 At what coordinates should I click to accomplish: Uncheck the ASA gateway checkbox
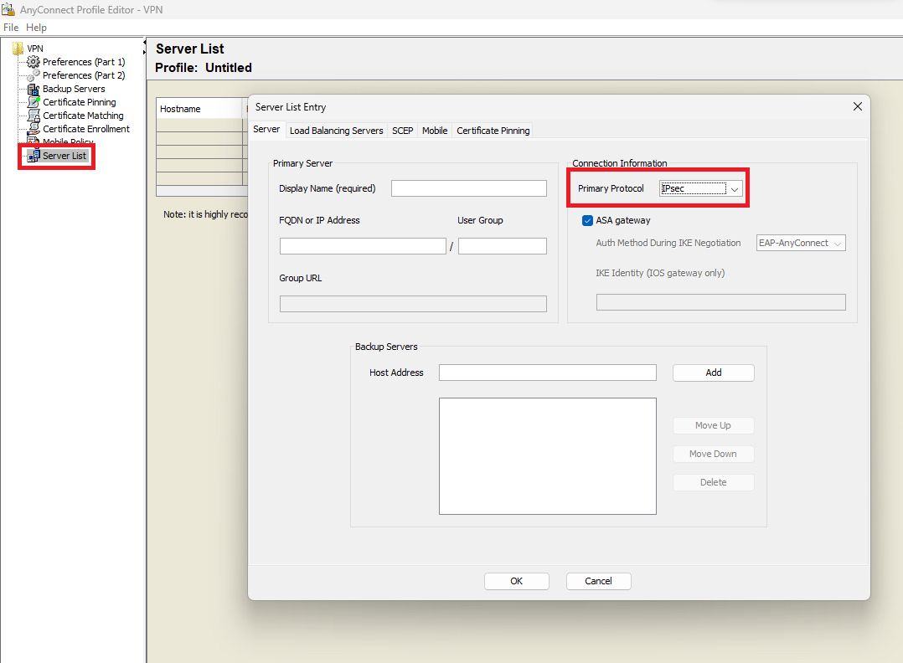[x=587, y=220]
